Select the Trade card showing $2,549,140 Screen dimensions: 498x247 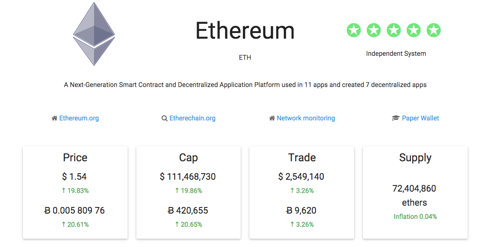click(302, 193)
